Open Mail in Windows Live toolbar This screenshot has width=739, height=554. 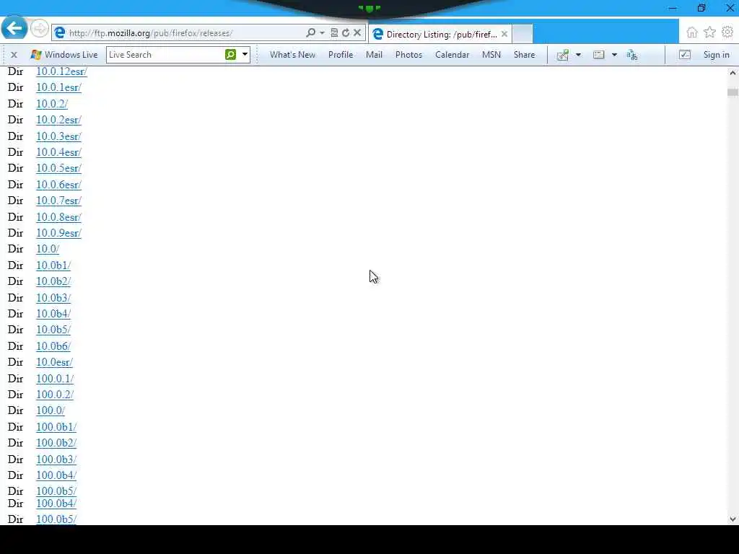coord(374,55)
